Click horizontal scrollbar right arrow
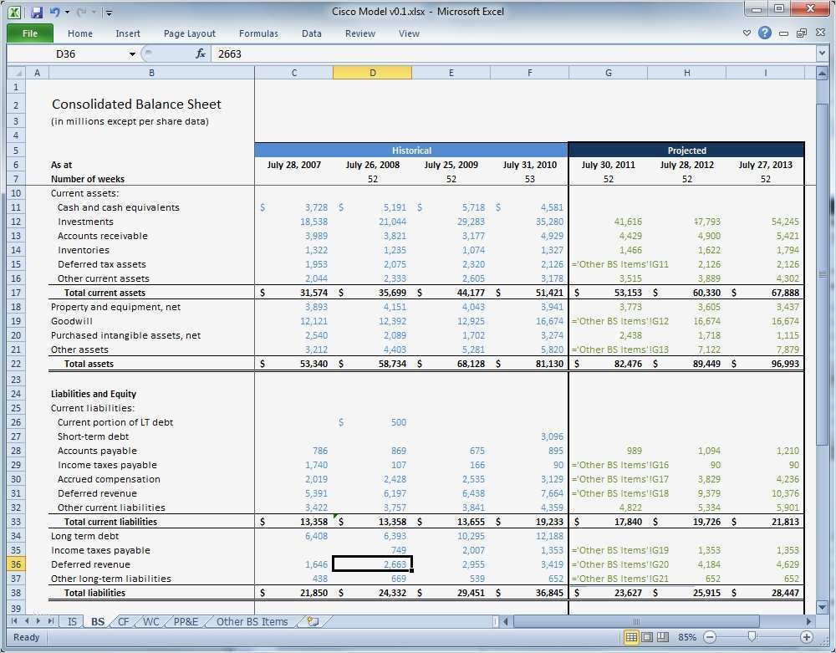The height and width of the screenshot is (653, 836). click(x=808, y=621)
